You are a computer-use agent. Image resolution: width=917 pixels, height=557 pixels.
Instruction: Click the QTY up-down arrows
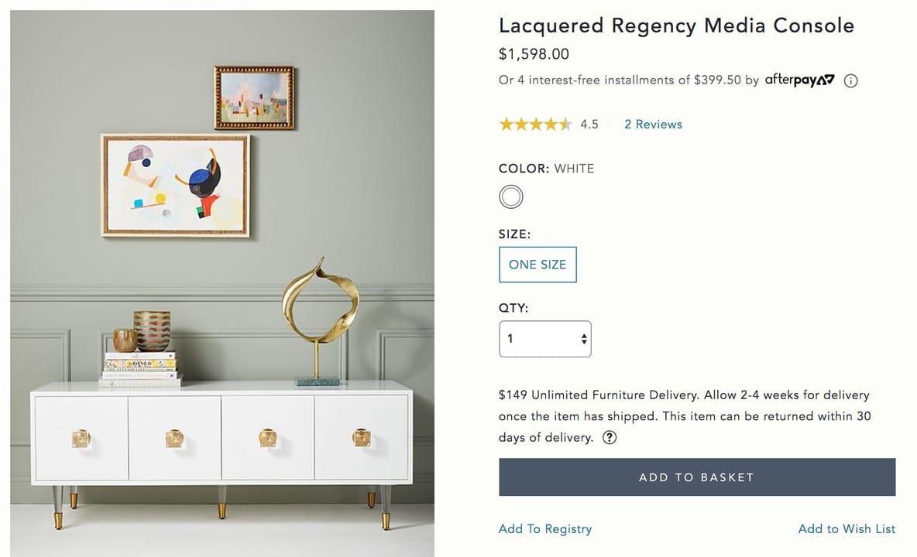tap(584, 339)
